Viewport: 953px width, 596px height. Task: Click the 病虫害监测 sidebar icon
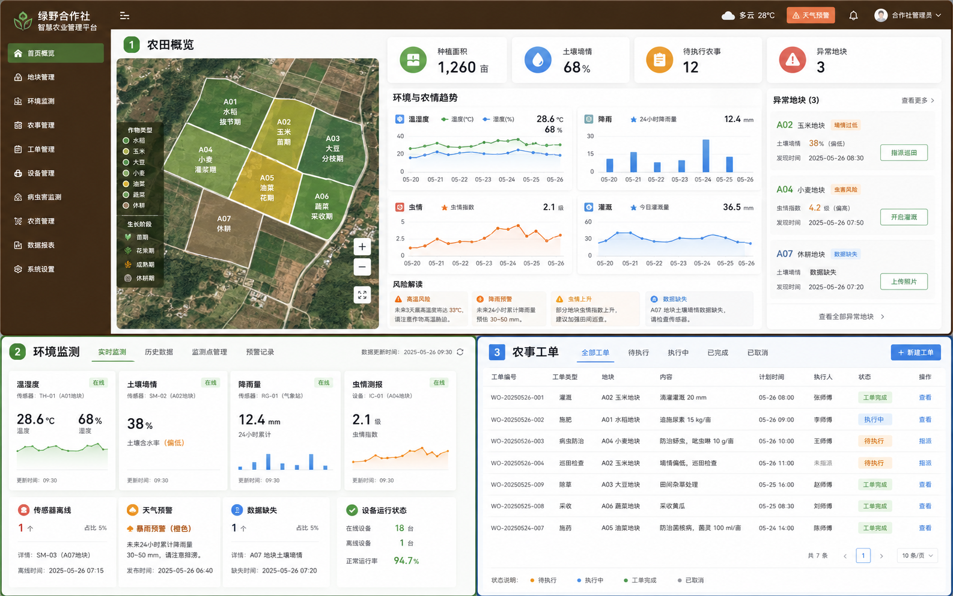(x=18, y=197)
